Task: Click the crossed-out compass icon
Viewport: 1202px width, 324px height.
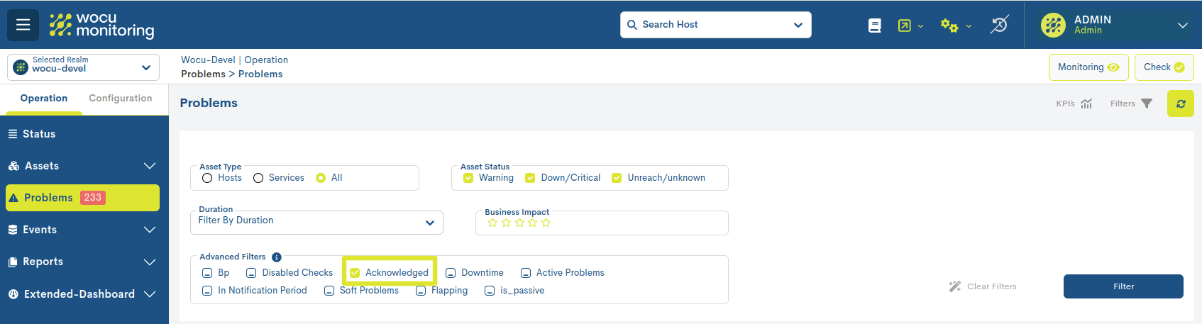Action: click(999, 25)
